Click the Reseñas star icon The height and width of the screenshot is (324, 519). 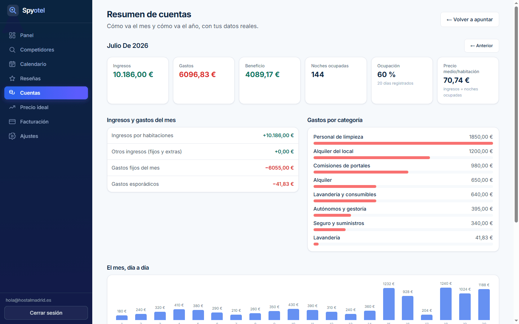click(12, 78)
